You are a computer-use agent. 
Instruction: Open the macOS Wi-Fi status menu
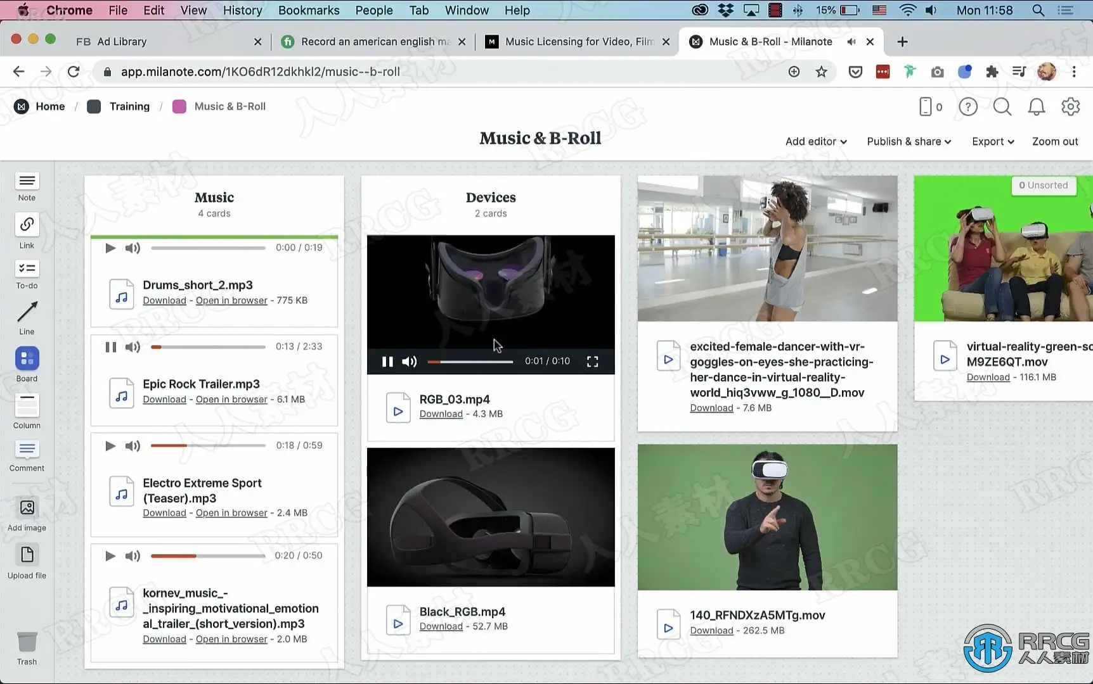click(x=908, y=10)
